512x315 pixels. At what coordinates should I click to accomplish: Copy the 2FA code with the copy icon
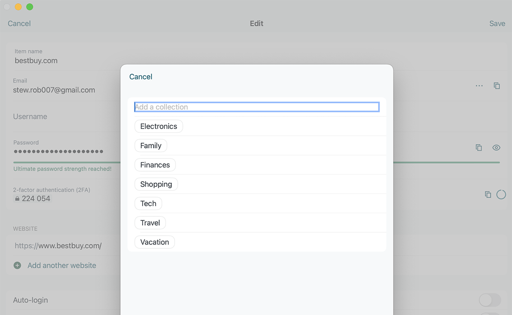pyautogui.click(x=488, y=194)
